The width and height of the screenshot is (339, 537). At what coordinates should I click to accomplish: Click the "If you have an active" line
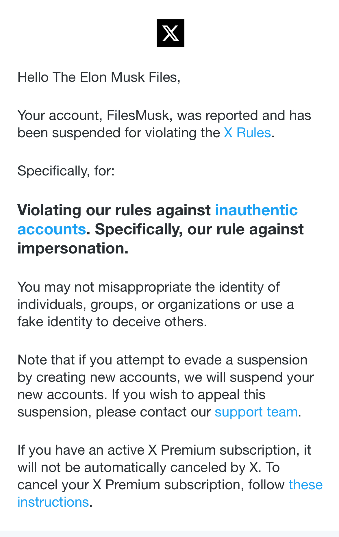pyautogui.click(x=164, y=450)
